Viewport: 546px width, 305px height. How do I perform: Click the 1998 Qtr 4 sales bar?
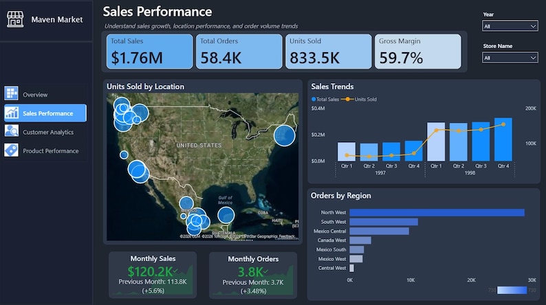(503, 139)
